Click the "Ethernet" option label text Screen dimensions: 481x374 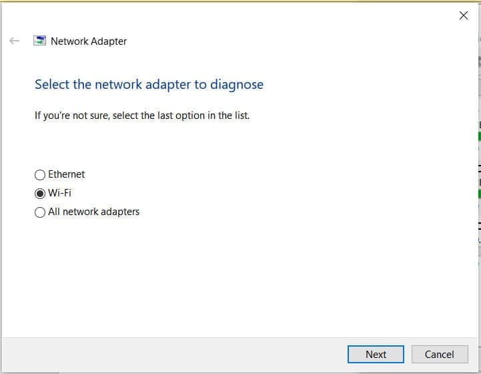tap(67, 174)
